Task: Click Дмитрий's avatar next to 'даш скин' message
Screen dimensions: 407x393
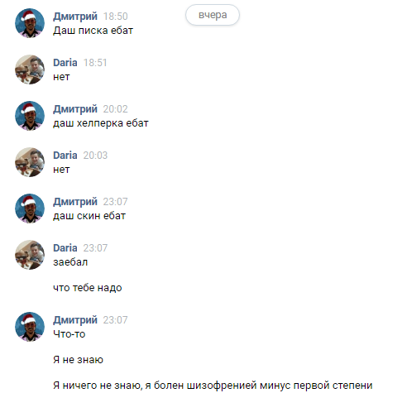Action: (30, 208)
